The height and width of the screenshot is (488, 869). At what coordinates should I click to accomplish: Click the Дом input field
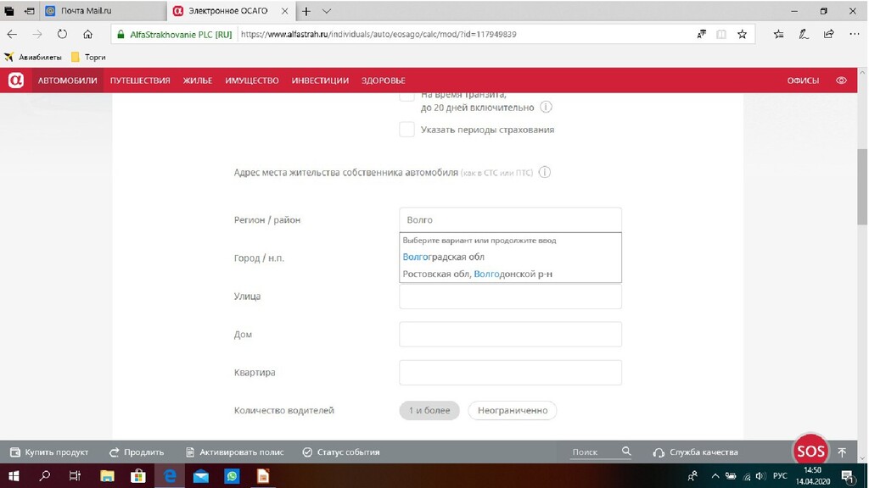click(510, 334)
